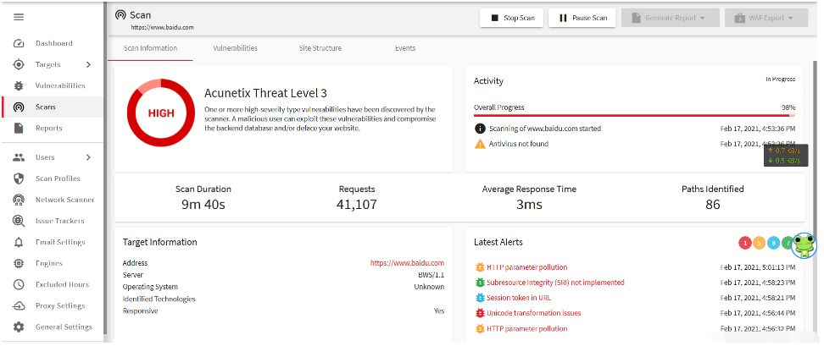The width and height of the screenshot is (824, 357).
Task: Click the Reports document icon
Action: [19, 129]
